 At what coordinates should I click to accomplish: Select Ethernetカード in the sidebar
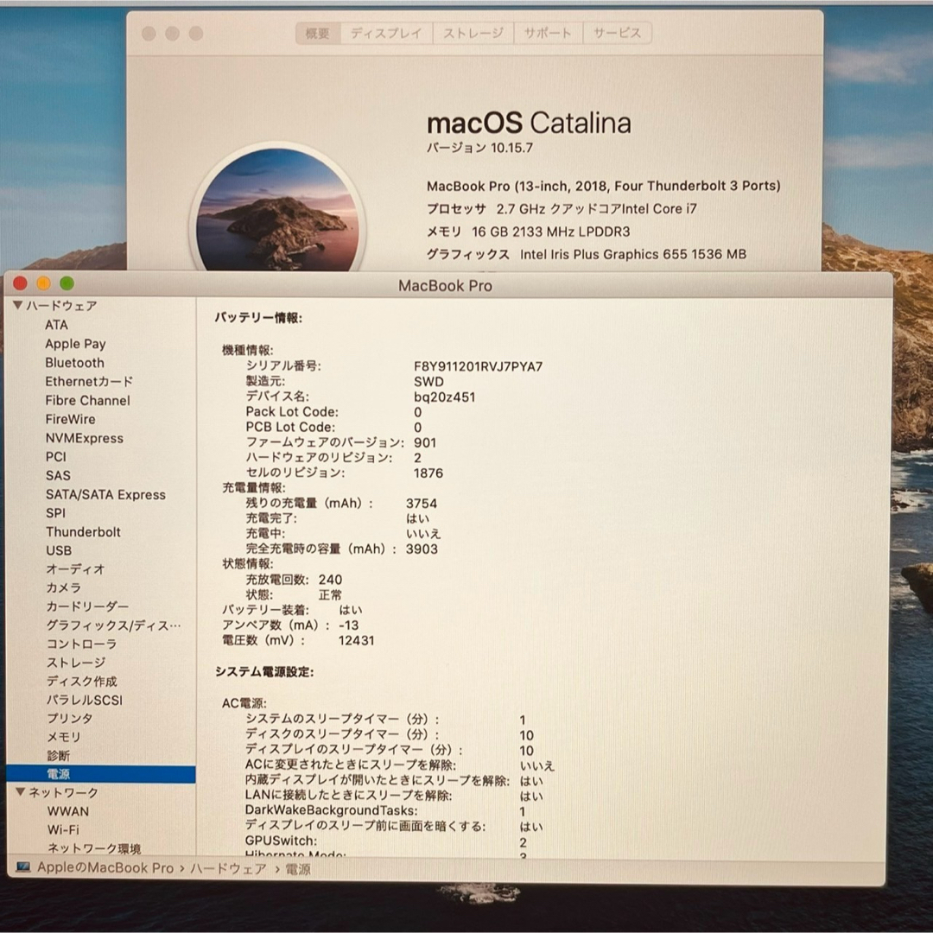(x=89, y=382)
